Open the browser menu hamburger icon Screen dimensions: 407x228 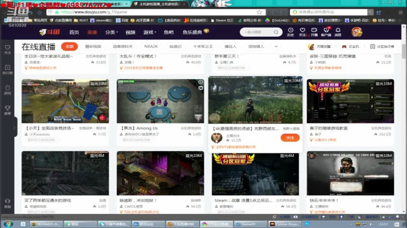coord(401,12)
